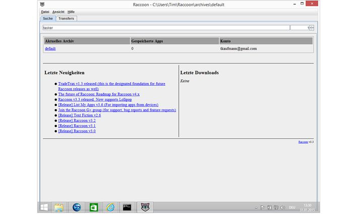Click the page number spinner field
Image resolution: width=357 pixels, height=214 pixels.
tap(300, 28)
